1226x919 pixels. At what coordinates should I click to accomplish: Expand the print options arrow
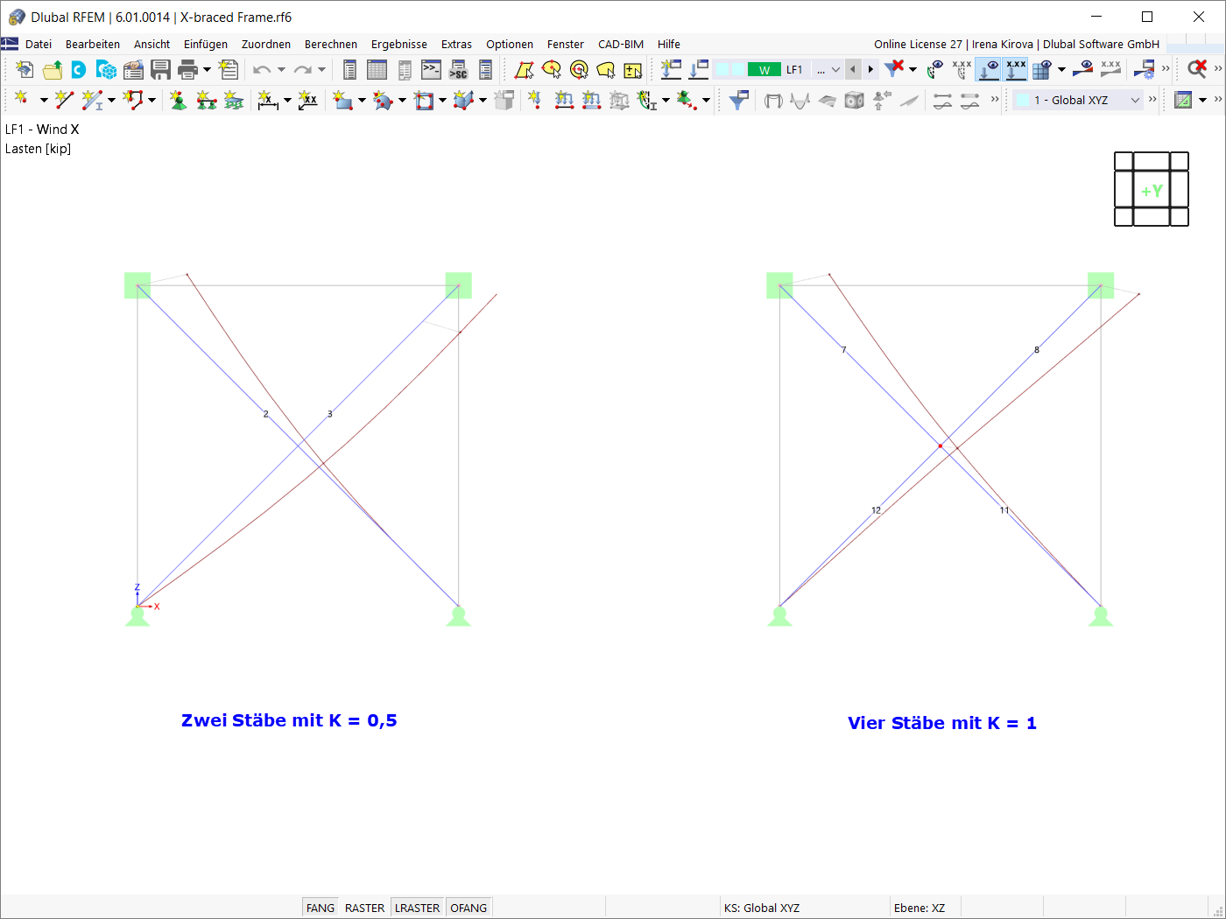pyautogui.click(x=208, y=70)
